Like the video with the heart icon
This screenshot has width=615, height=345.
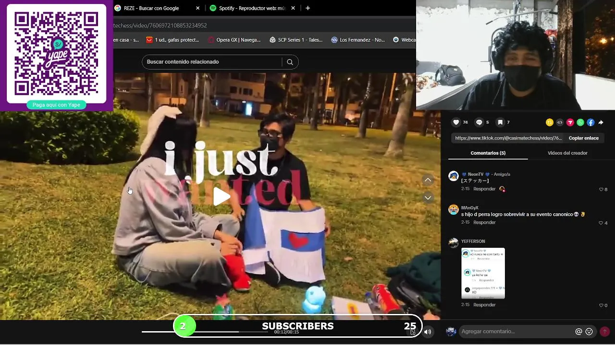pos(456,122)
